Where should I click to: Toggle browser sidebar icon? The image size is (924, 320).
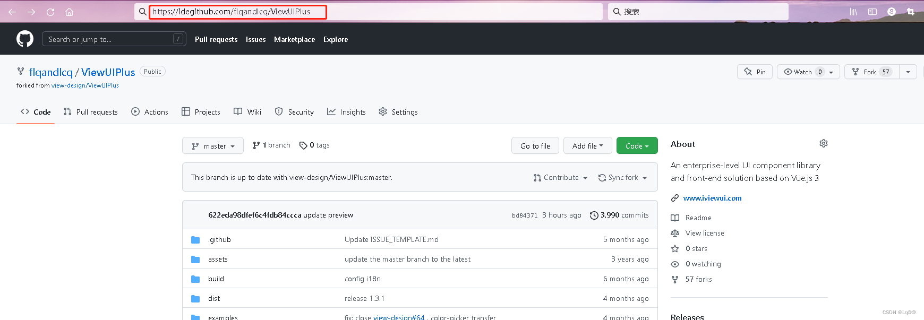[872, 12]
